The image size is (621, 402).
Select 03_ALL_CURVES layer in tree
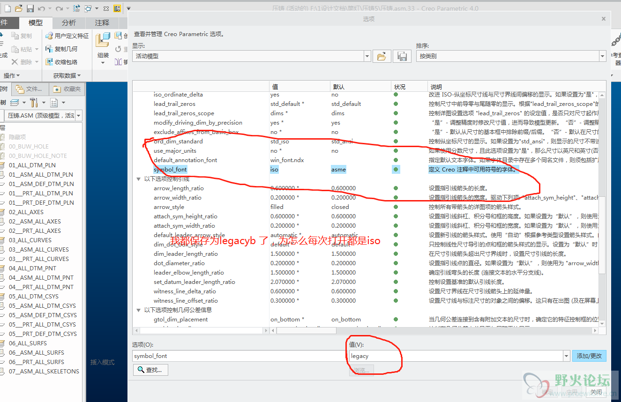30,240
